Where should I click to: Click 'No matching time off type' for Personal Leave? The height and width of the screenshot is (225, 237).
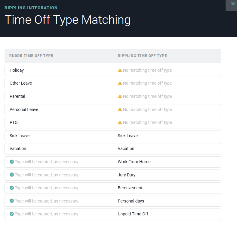pos(147,109)
